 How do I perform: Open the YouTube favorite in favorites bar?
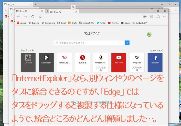(x=113, y=23)
